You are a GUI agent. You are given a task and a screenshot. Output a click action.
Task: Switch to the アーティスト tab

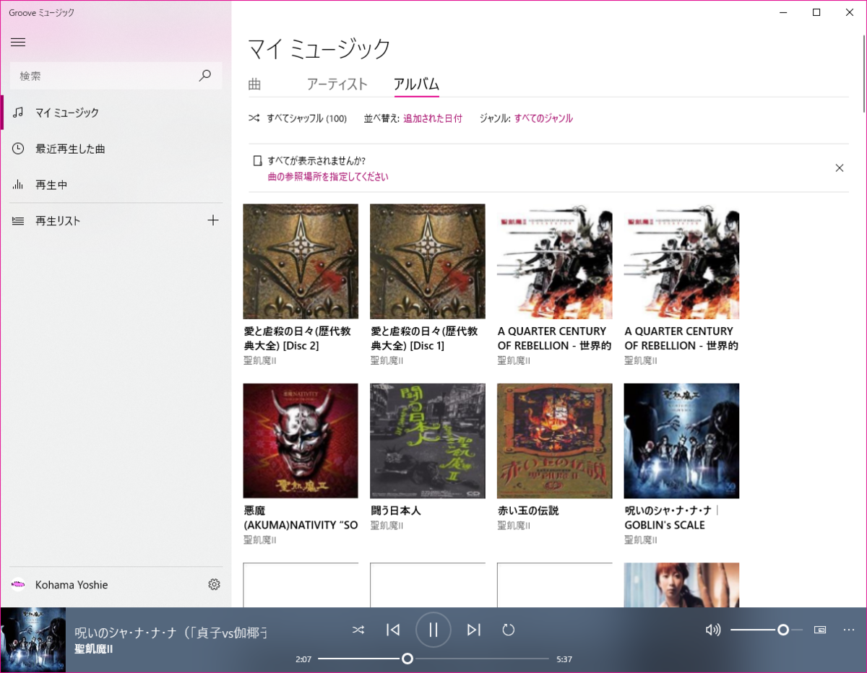pyautogui.click(x=337, y=84)
